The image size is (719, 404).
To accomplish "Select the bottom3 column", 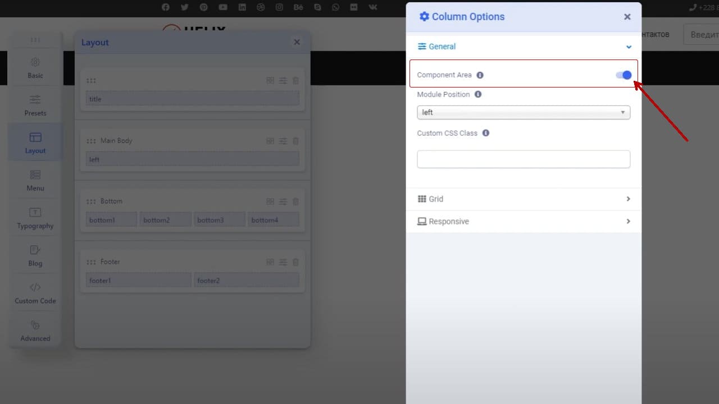I will coord(220,220).
